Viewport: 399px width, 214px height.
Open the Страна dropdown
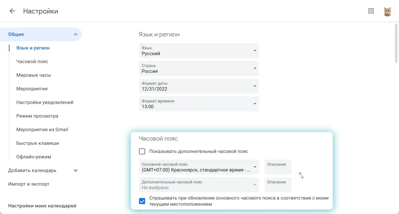pyautogui.click(x=199, y=68)
